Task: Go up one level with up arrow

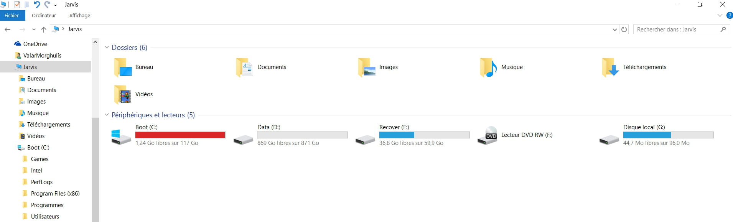Action: tap(44, 29)
